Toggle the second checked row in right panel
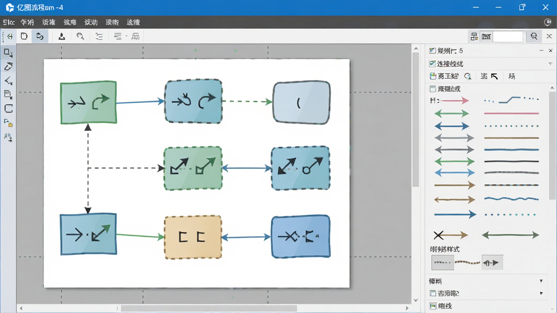Screen dimensions: 557x313 tap(432, 64)
